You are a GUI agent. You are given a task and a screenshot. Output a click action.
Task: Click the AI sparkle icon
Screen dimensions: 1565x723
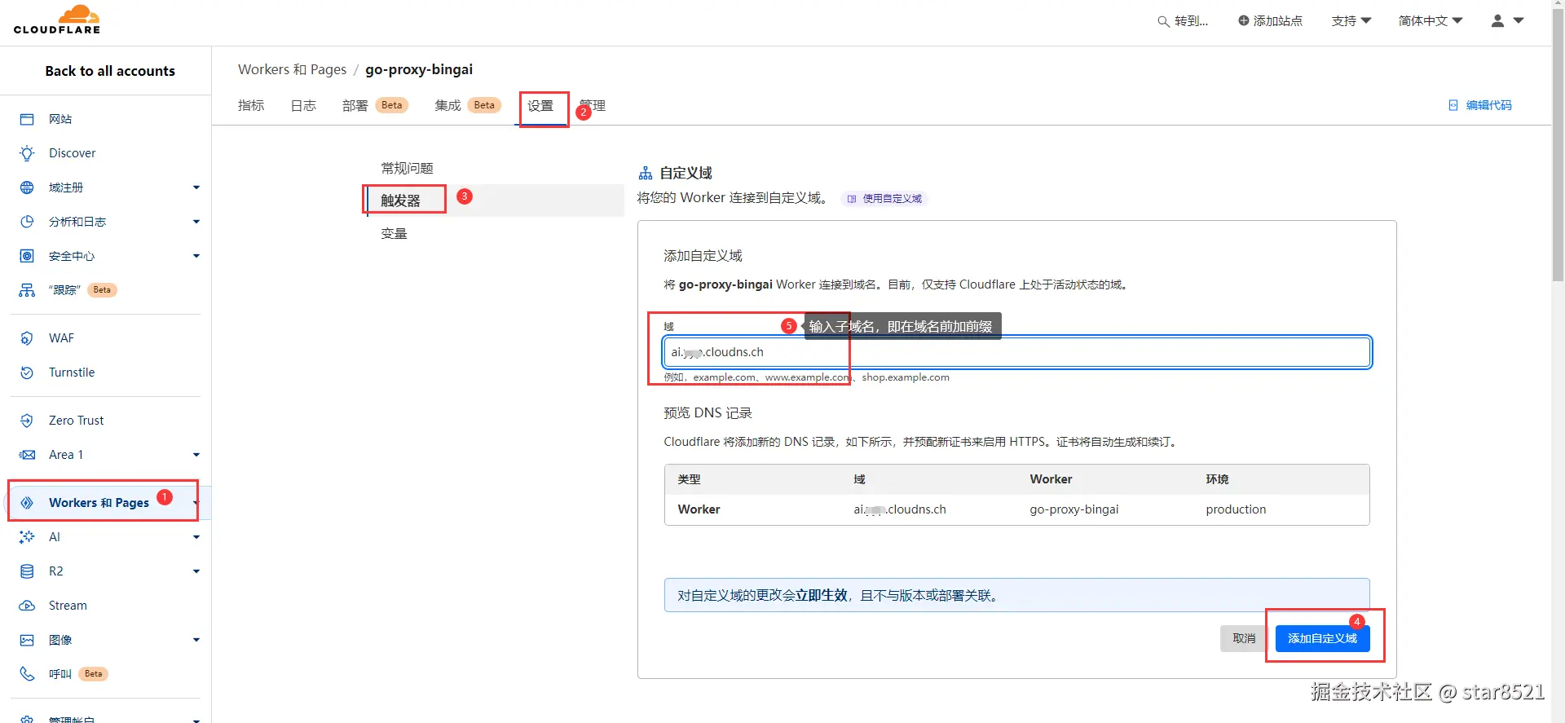point(27,537)
